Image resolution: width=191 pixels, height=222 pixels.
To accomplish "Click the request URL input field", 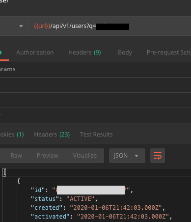I will click(110, 26).
